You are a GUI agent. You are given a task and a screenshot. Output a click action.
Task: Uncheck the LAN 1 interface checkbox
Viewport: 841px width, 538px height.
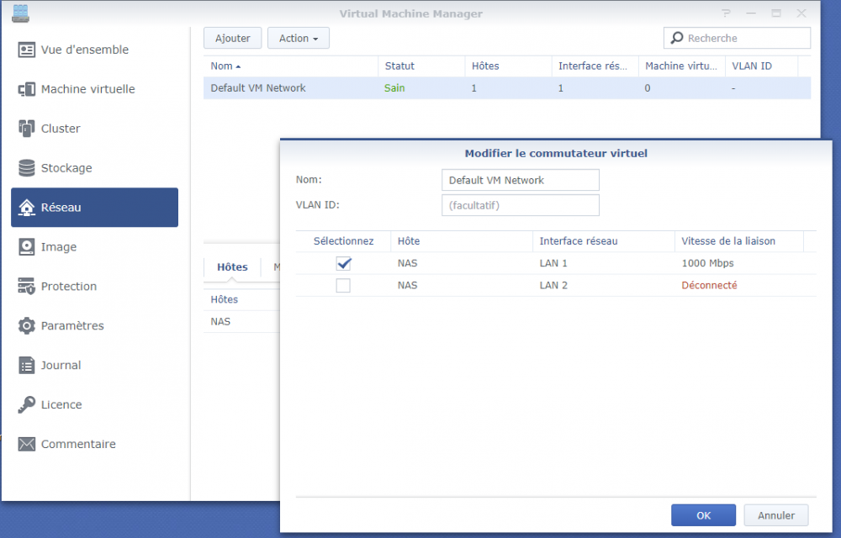tap(343, 263)
